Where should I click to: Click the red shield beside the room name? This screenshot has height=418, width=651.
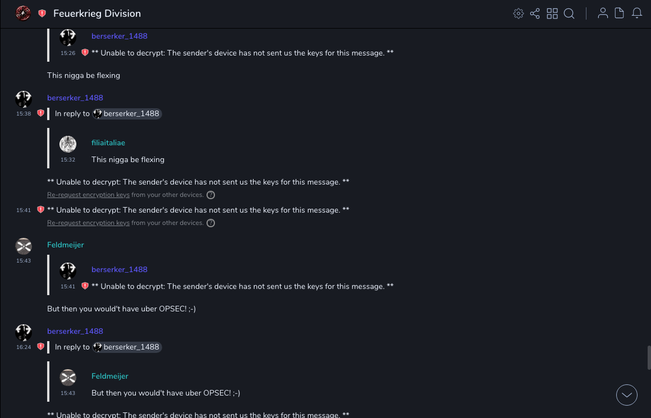42,13
